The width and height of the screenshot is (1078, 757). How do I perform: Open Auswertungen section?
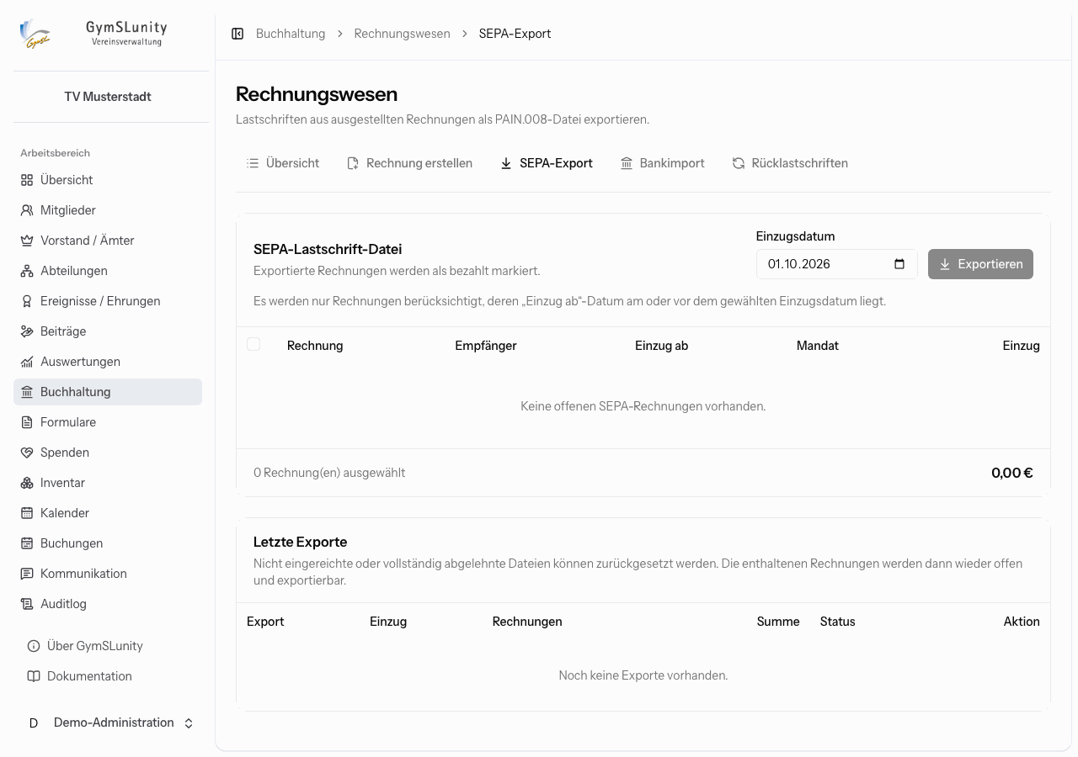coord(108,362)
